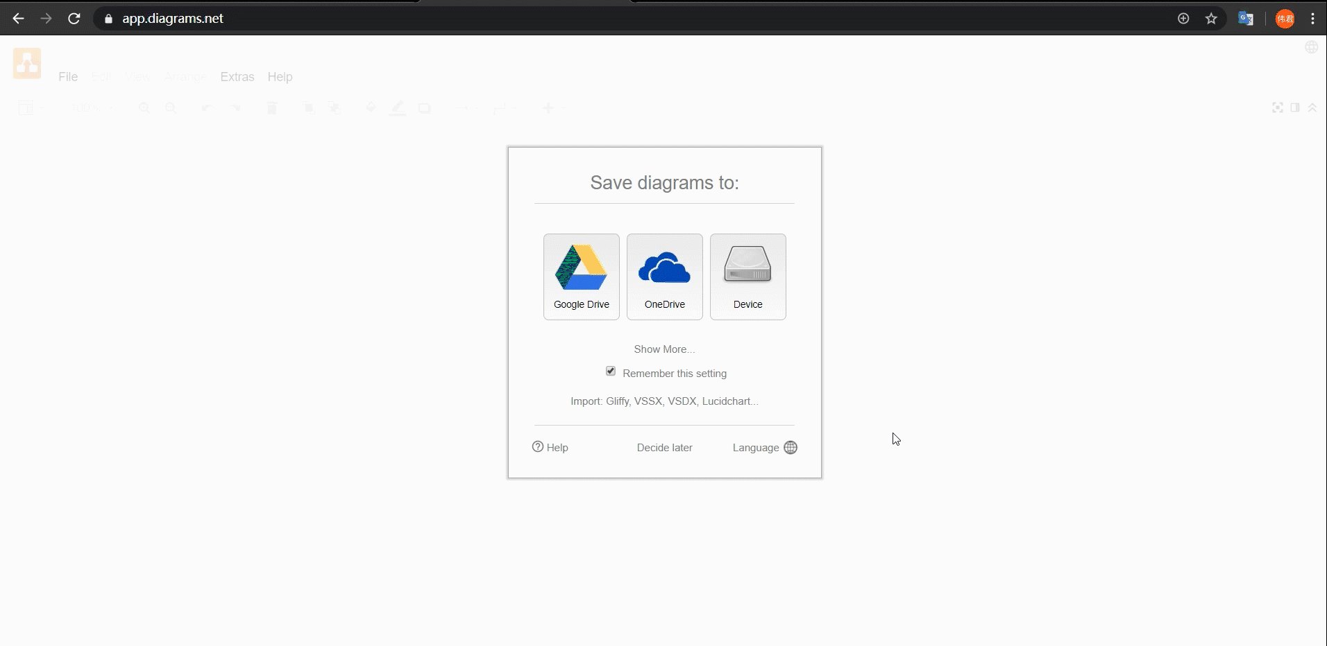Click the Redo toolbar icon
This screenshot has width=1327, height=646.
[236, 108]
